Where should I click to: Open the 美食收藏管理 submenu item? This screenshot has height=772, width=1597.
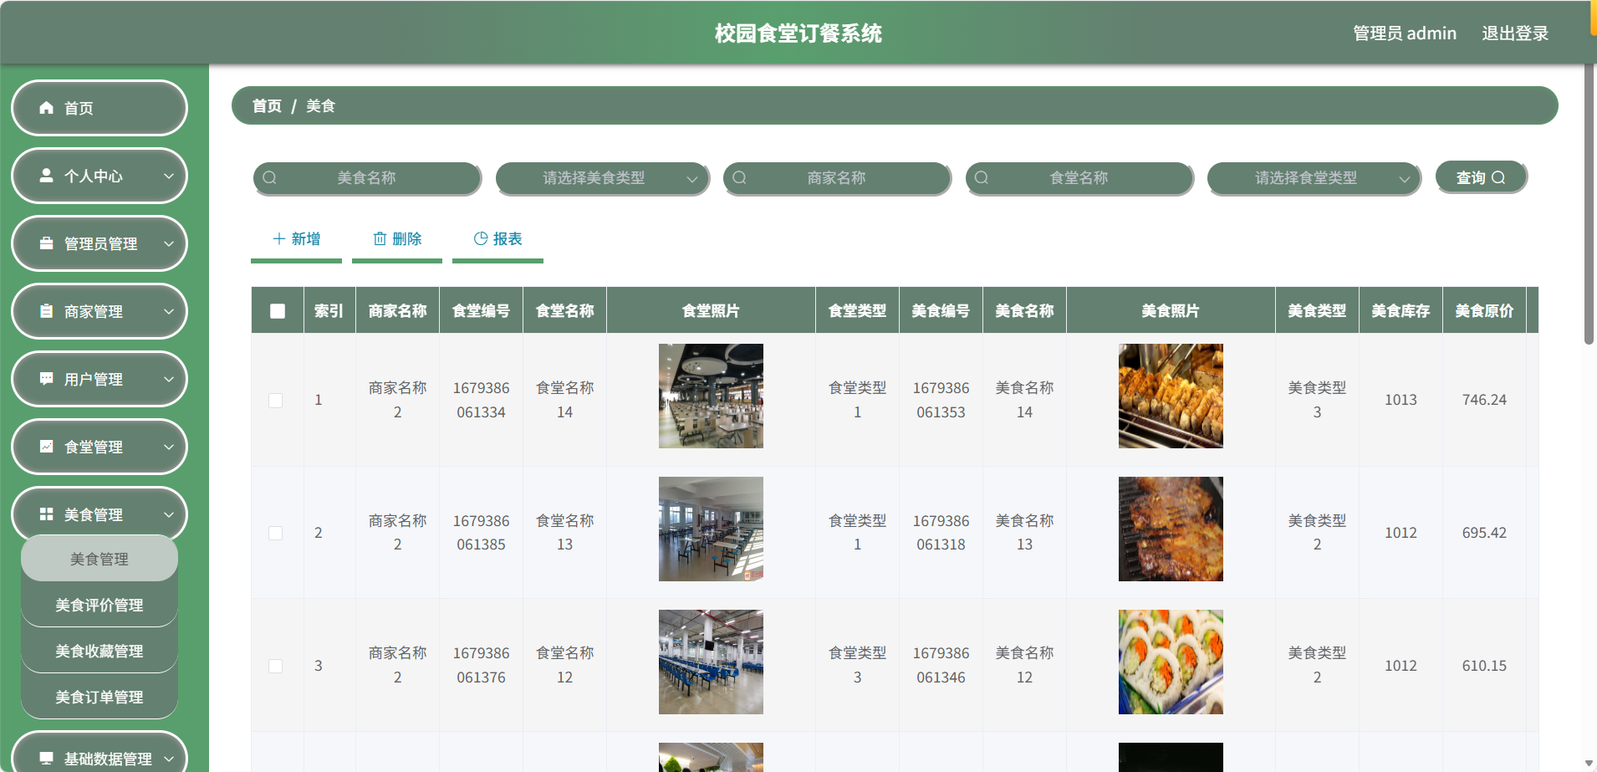pos(99,651)
